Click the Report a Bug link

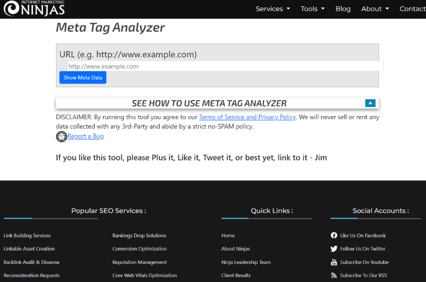(x=86, y=136)
